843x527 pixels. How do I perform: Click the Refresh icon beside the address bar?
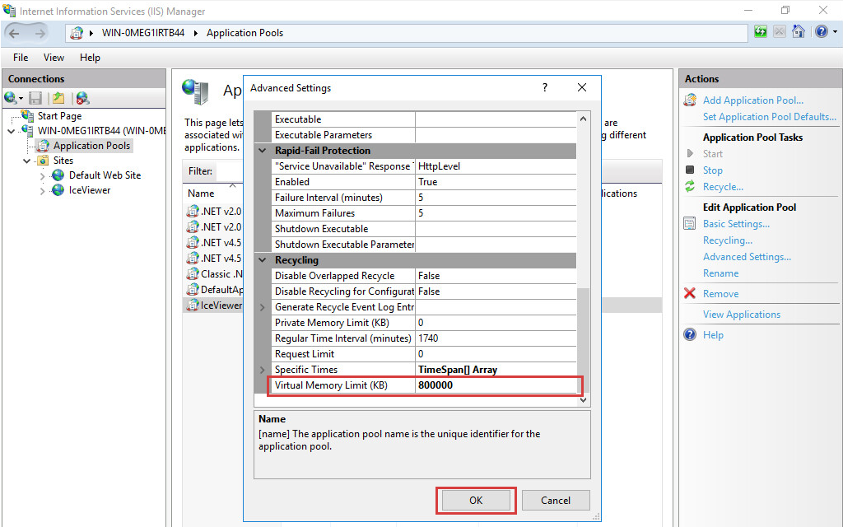pyautogui.click(x=760, y=32)
